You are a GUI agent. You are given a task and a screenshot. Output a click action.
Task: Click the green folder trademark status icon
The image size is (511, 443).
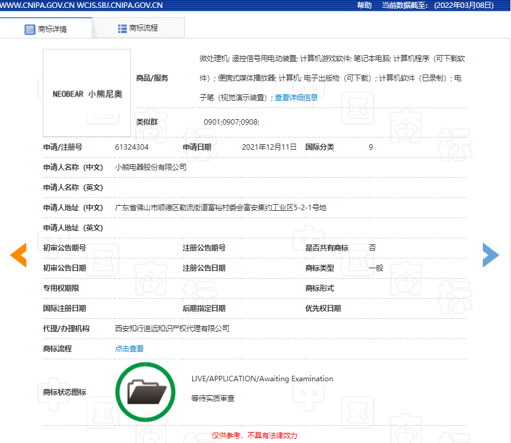click(146, 392)
